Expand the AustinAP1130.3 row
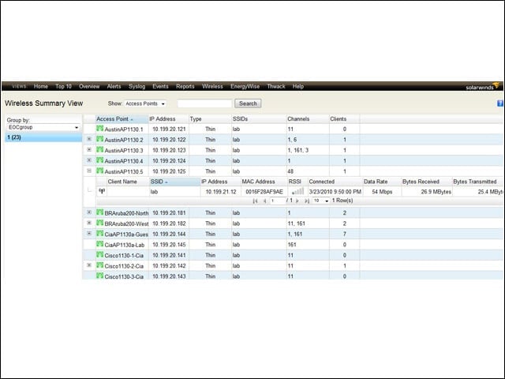Image resolution: width=505 pixels, height=379 pixels. pyautogui.click(x=89, y=150)
